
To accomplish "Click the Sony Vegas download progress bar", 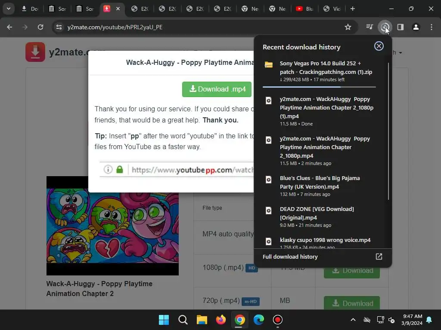I will [x=319, y=87].
